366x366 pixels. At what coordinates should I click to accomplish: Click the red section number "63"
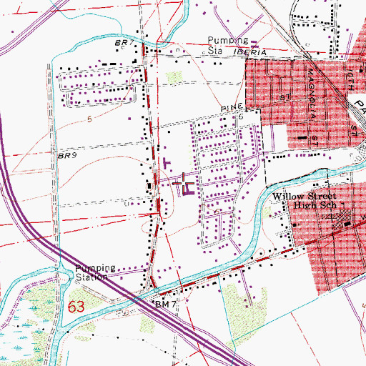[76, 307]
